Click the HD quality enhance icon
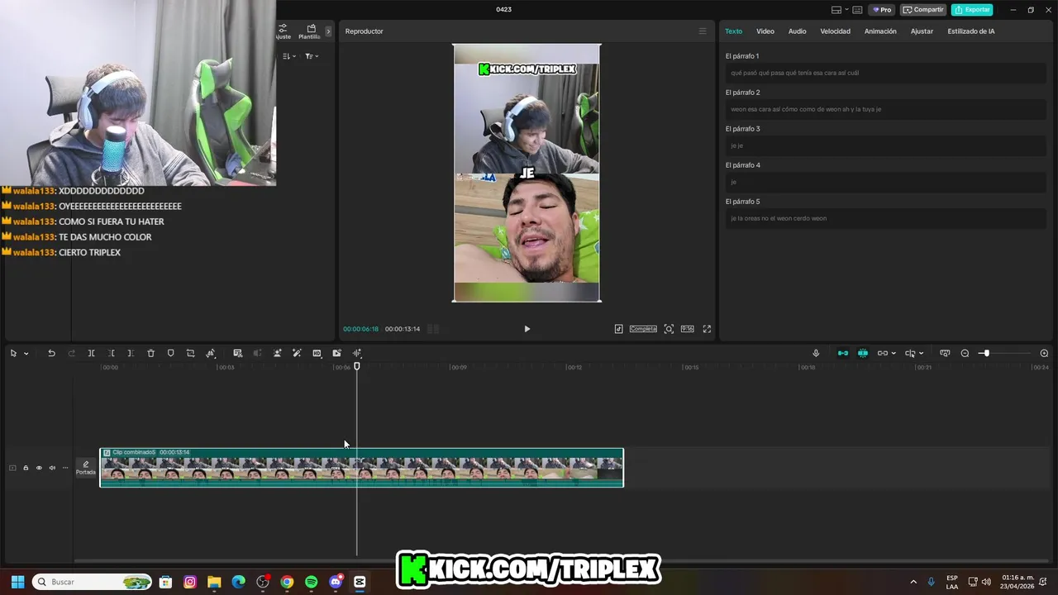This screenshot has width=1058, height=595. (317, 353)
